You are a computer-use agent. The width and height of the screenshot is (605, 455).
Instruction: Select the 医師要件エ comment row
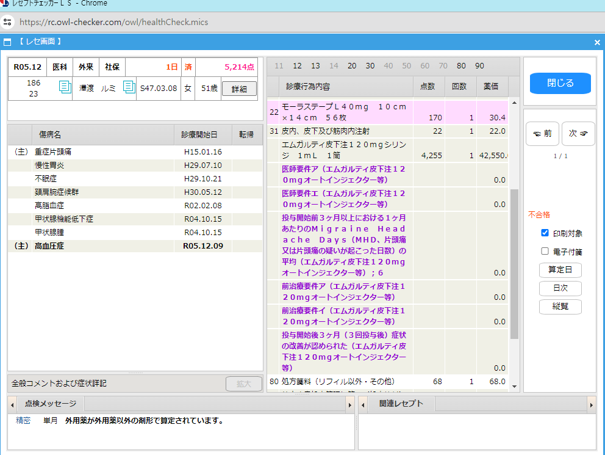(388, 199)
